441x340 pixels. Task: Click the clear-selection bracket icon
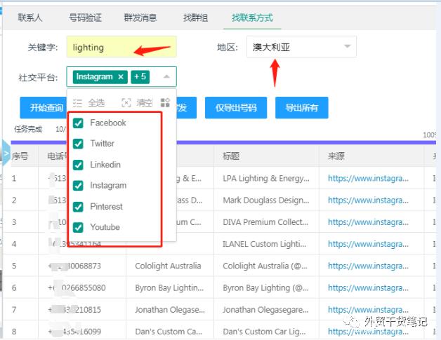126,103
